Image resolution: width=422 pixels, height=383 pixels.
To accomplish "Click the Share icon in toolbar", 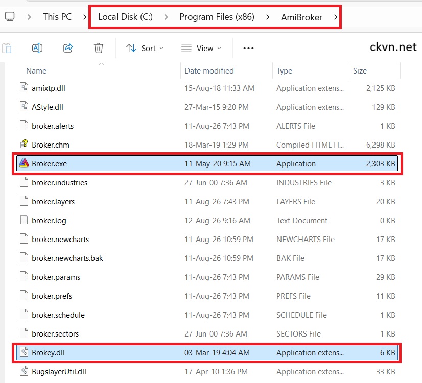I will click(x=68, y=48).
